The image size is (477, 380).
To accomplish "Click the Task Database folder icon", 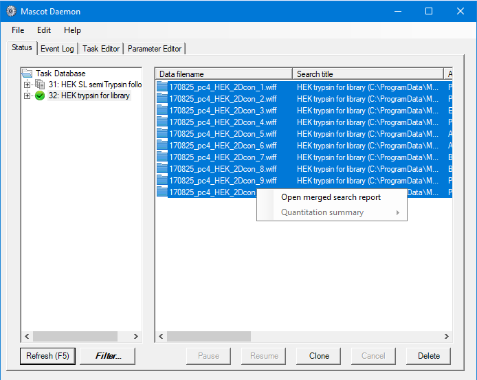I will click(27, 74).
